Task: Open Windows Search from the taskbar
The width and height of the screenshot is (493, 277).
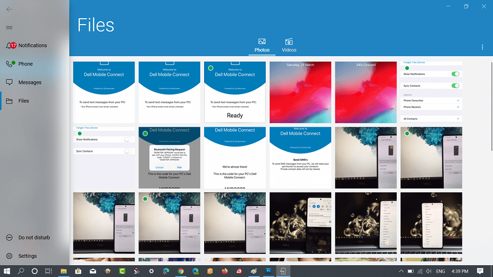Action: (x=21, y=271)
